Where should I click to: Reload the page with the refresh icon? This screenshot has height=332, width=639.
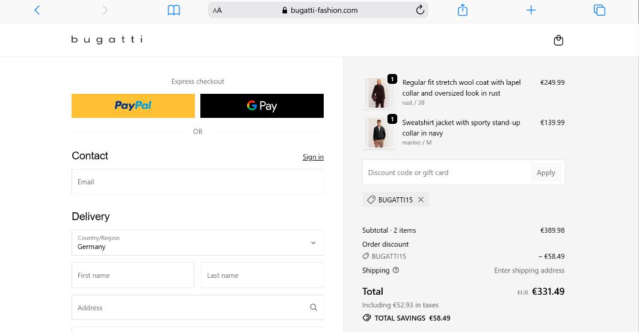point(420,10)
